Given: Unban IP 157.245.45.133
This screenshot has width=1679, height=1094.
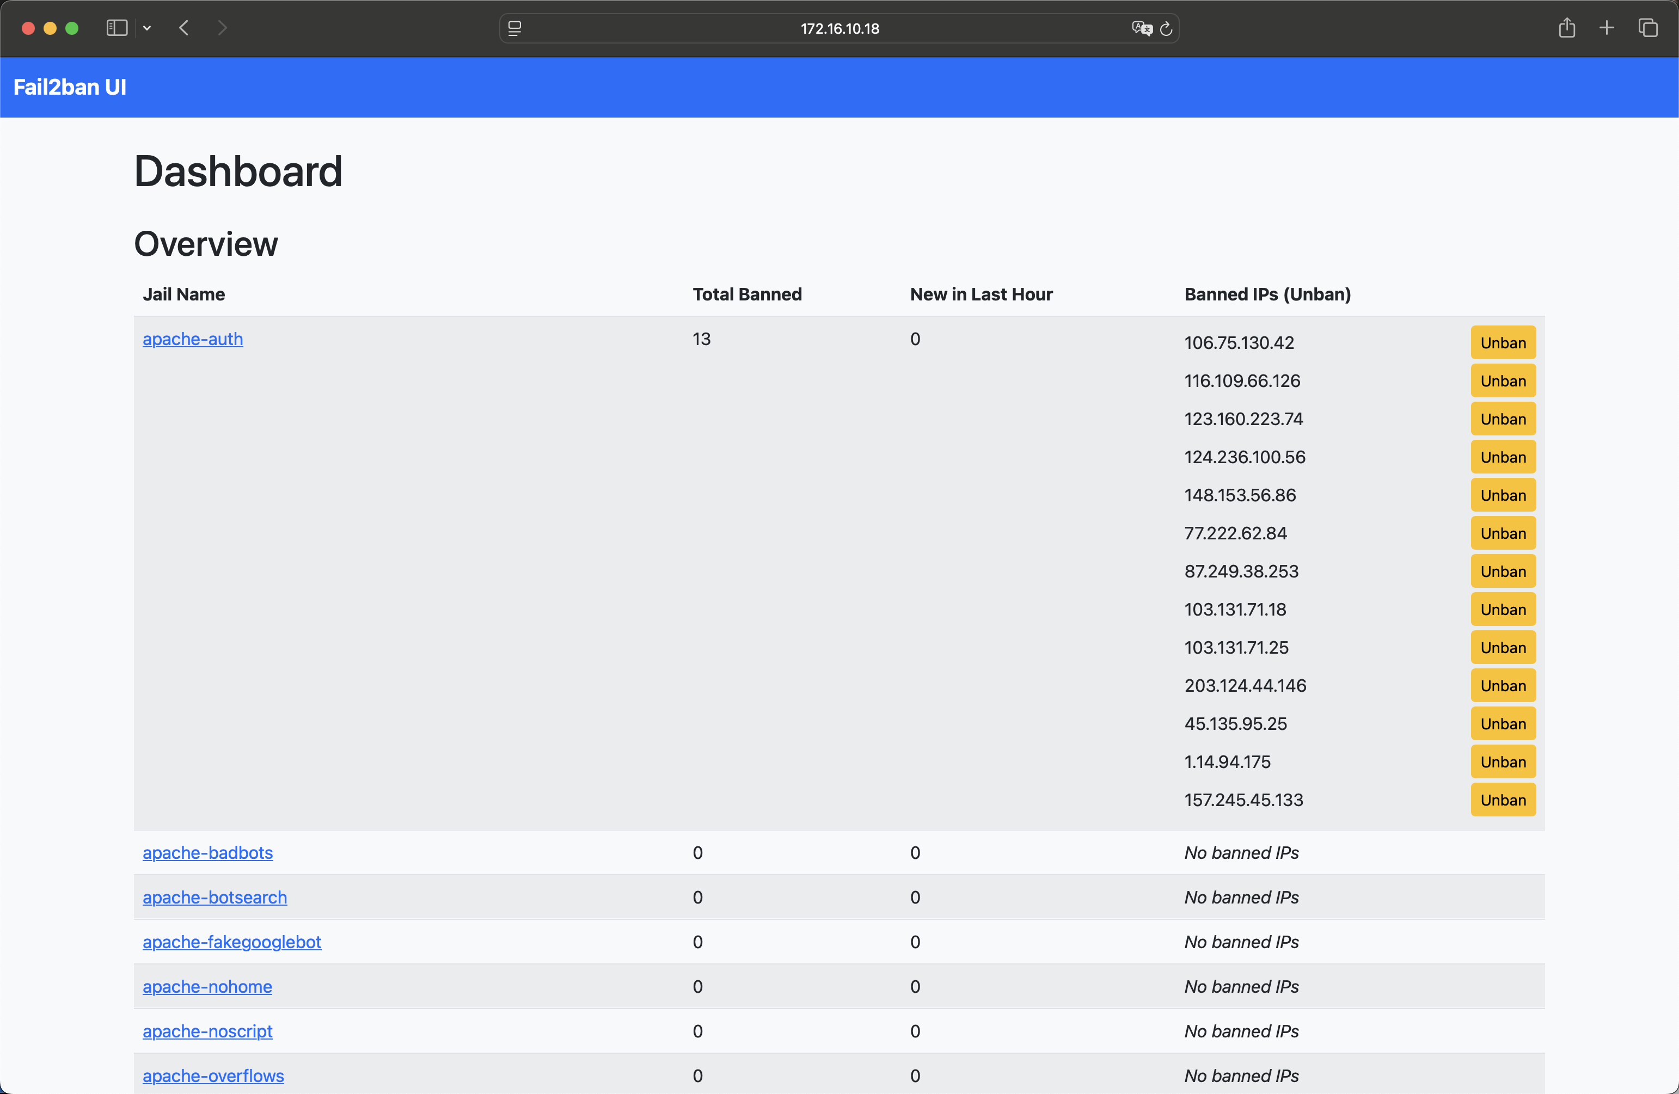Looking at the screenshot, I should [x=1503, y=800].
